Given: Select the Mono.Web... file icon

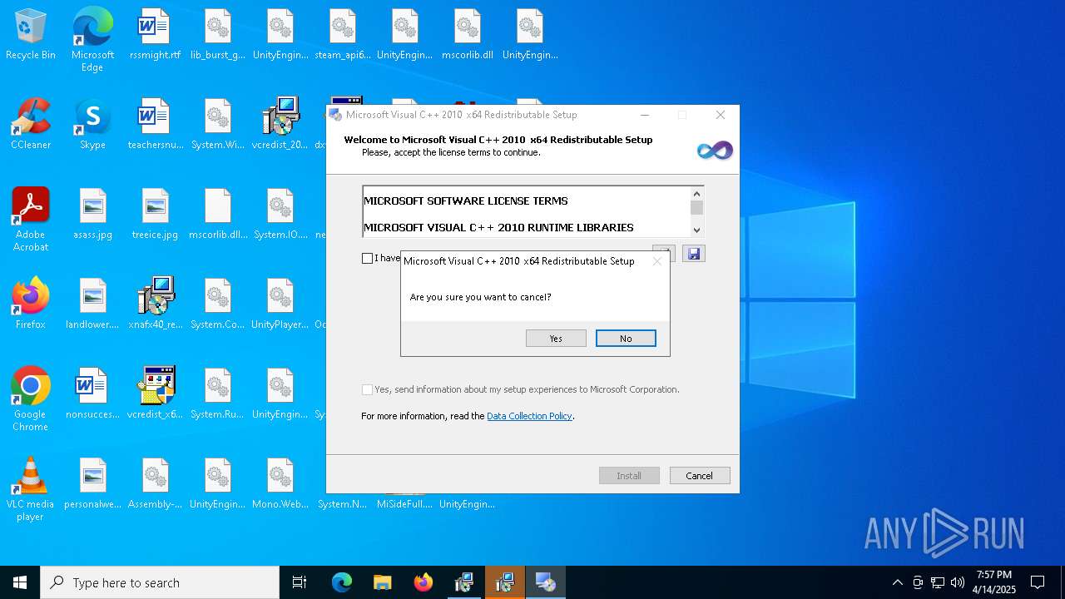Looking at the screenshot, I should [x=280, y=484].
